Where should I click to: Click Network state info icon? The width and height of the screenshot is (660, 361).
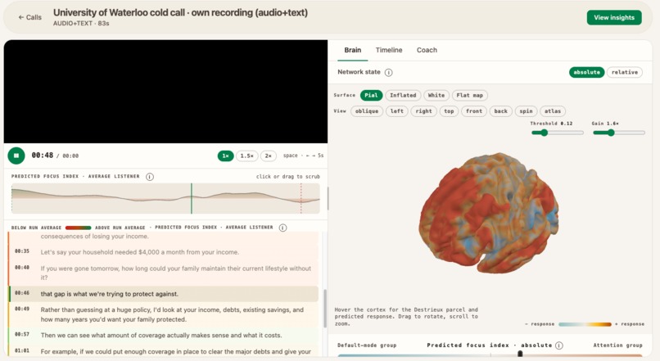(388, 72)
